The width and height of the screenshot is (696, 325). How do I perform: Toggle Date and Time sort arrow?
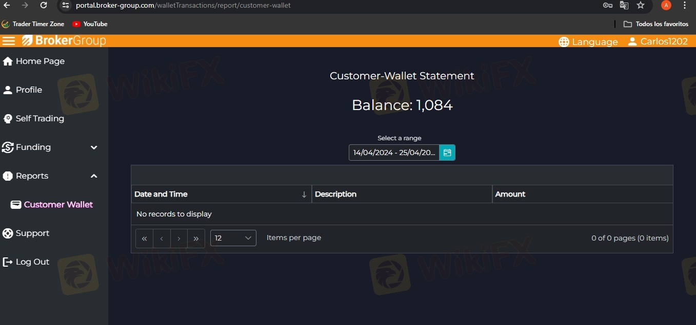point(304,194)
